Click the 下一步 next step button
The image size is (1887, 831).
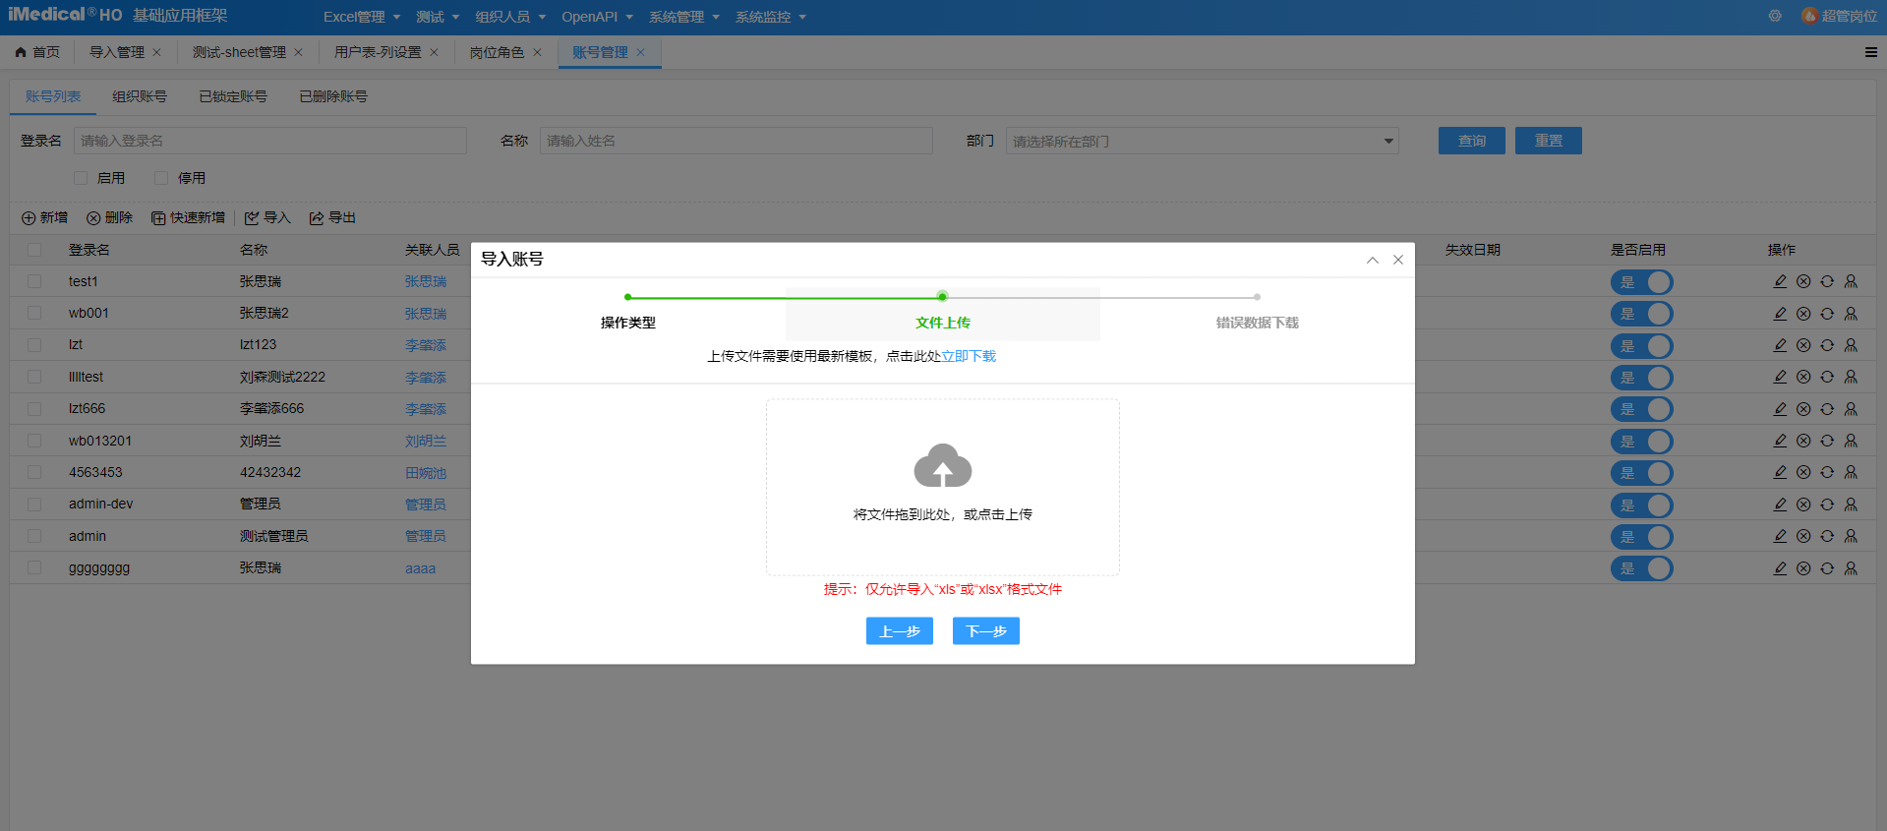coord(985,630)
